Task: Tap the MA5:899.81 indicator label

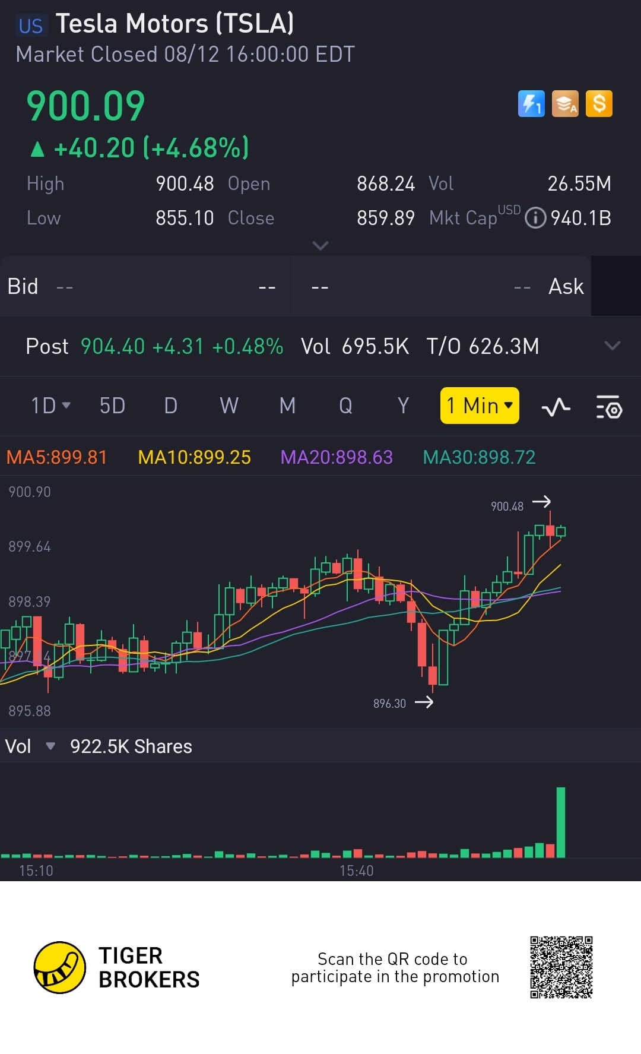Action: tap(56, 457)
